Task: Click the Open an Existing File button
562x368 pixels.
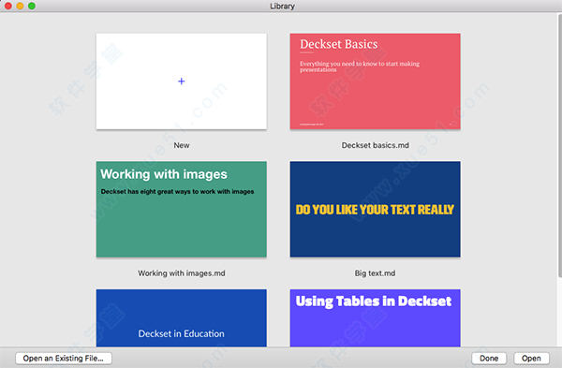Action: 64,359
